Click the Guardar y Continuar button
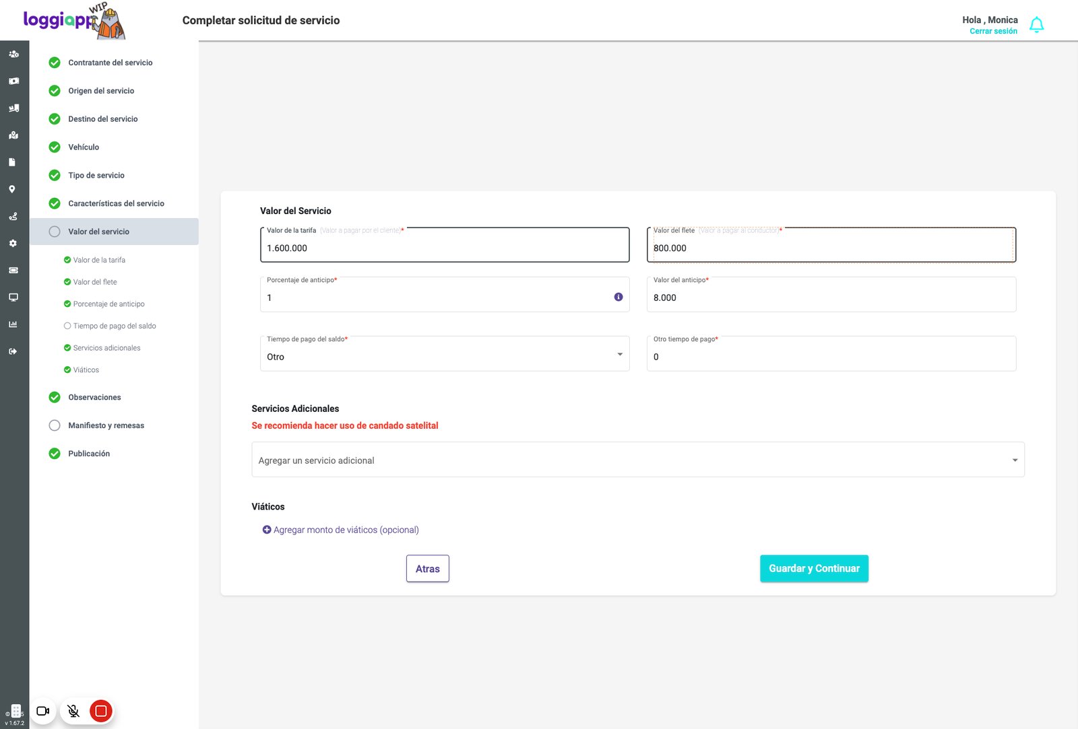Screen dimensions: 1078x729 [x=814, y=569]
